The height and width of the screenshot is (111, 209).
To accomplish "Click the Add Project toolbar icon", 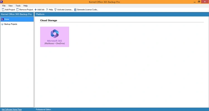I will coord(3,10).
